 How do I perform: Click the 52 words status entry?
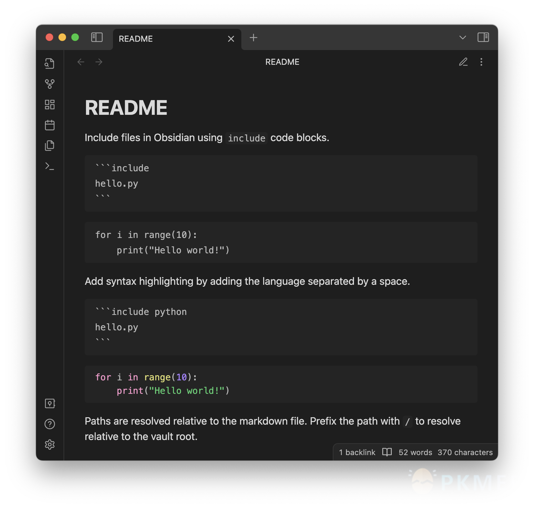(x=415, y=452)
